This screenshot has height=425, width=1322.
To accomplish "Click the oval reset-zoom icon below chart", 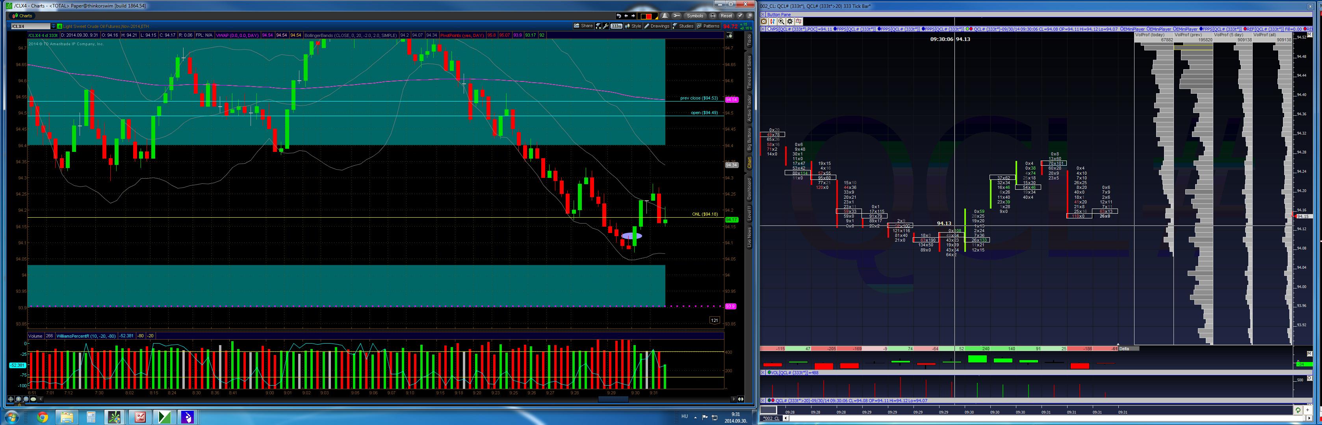I will [x=34, y=399].
